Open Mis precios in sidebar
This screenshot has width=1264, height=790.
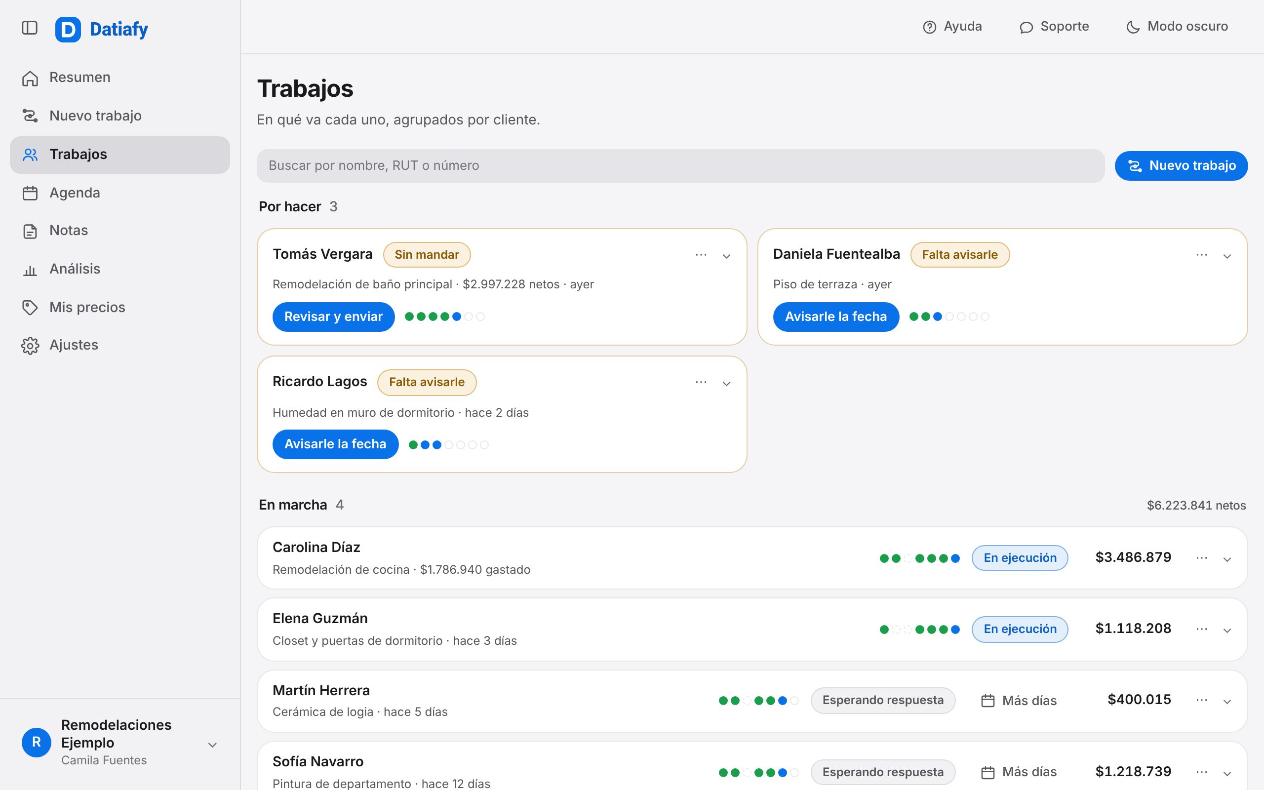click(x=119, y=307)
